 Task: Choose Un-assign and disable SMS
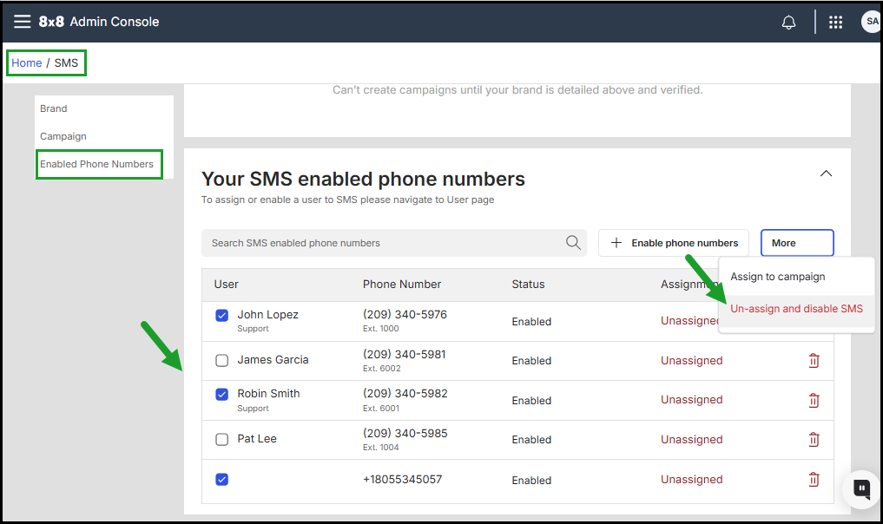(796, 309)
